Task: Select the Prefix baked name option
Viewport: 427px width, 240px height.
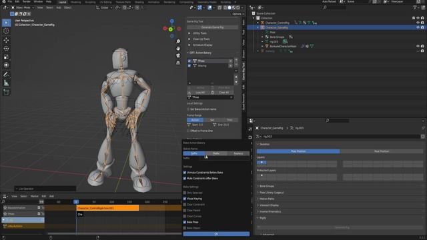Action: [x=216, y=153]
